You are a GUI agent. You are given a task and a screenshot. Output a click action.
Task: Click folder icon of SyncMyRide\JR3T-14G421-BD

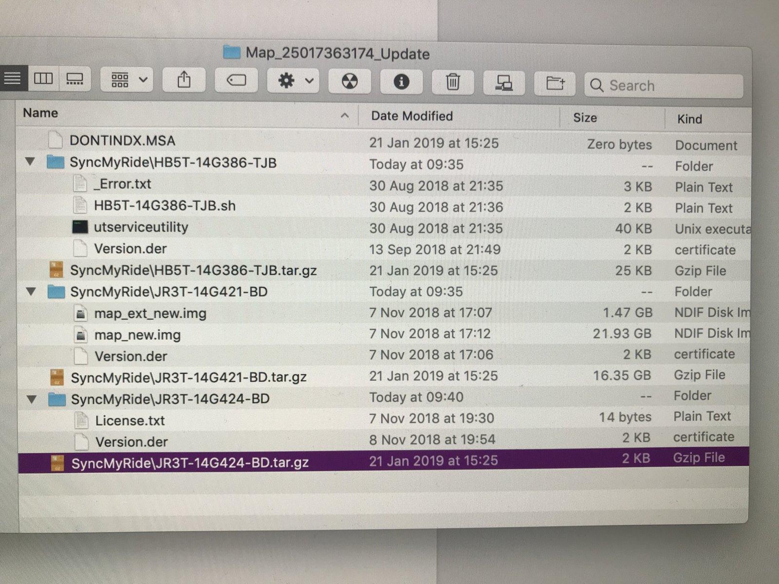[56, 292]
